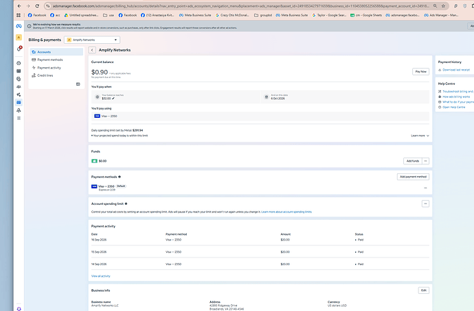Open the 'usa' bookmarks folder
The height and width of the screenshot is (311, 474).
coord(109,15)
